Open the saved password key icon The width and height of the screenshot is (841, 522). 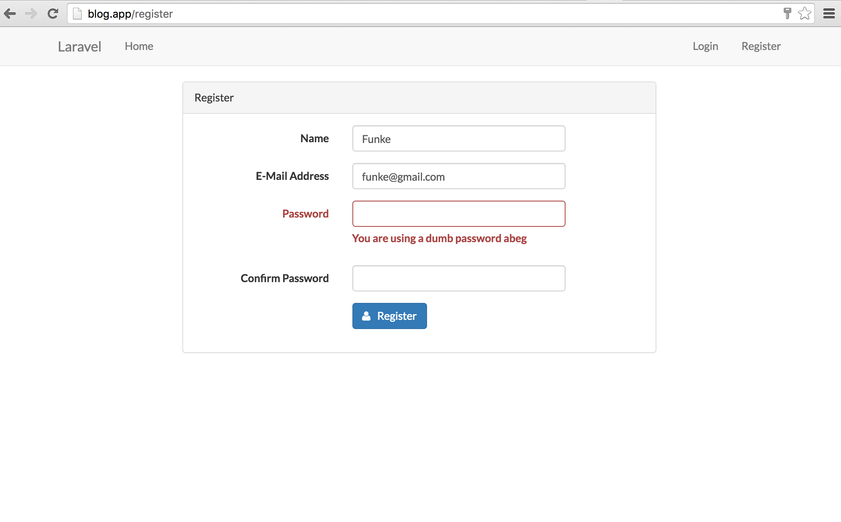[x=787, y=13]
